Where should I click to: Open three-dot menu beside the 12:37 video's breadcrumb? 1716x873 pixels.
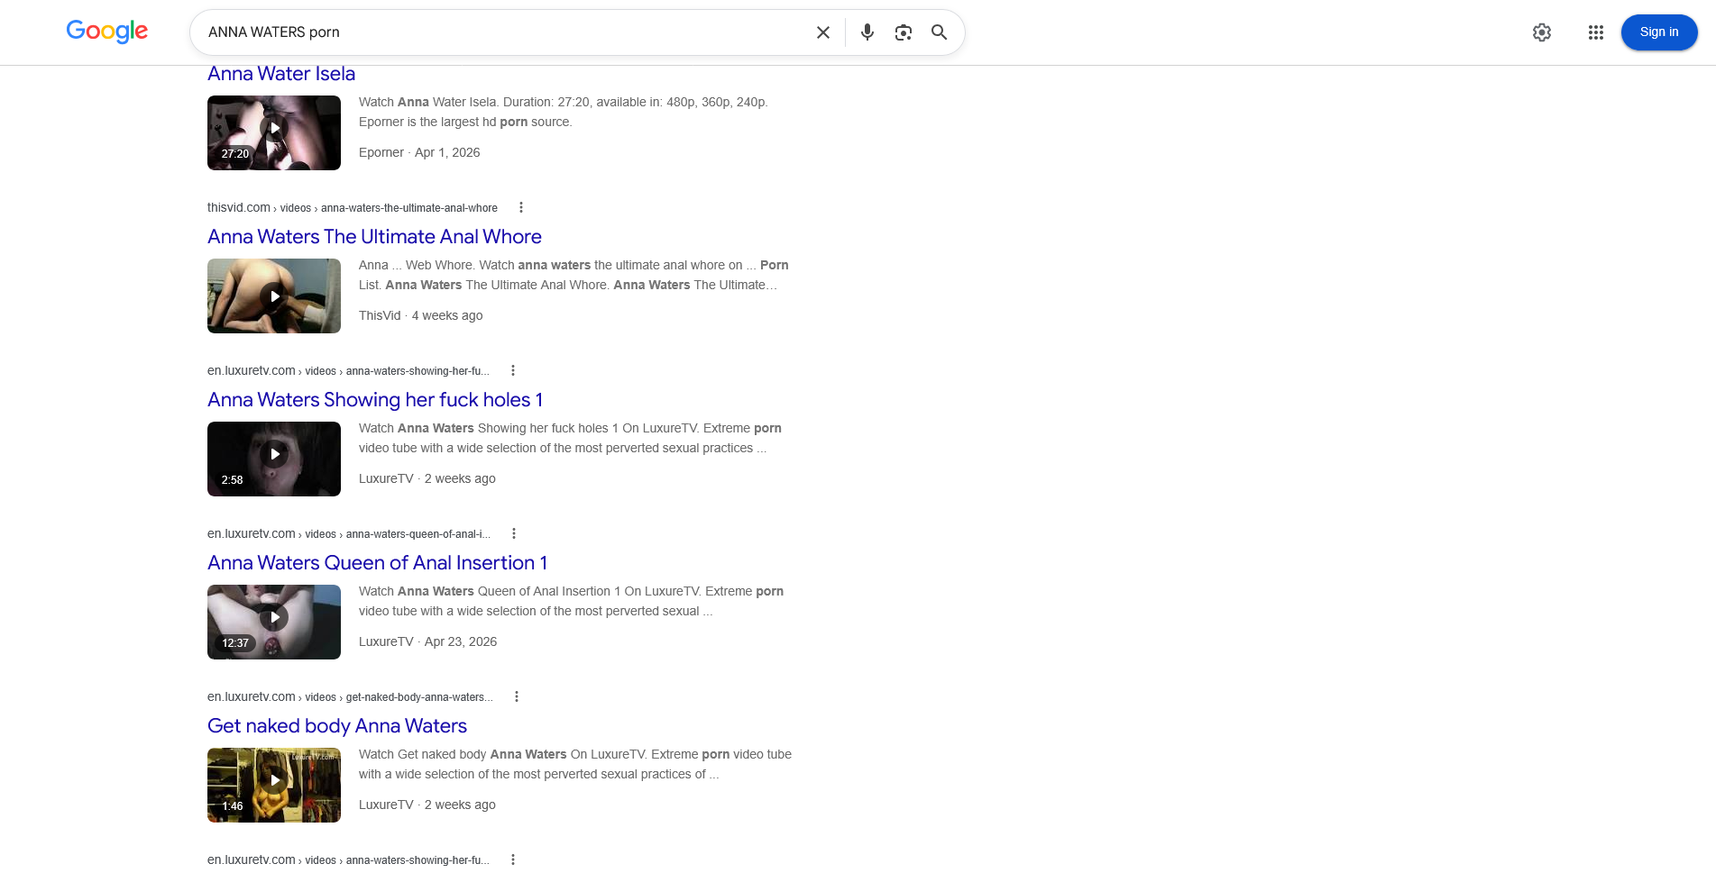tap(514, 533)
